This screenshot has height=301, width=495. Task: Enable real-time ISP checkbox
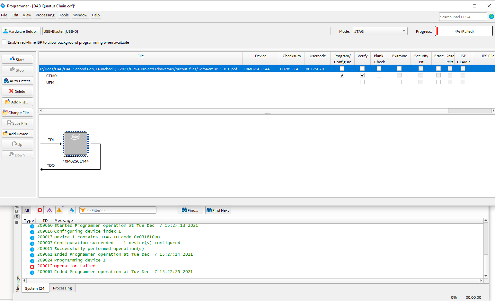pyautogui.click(x=4, y=42)
